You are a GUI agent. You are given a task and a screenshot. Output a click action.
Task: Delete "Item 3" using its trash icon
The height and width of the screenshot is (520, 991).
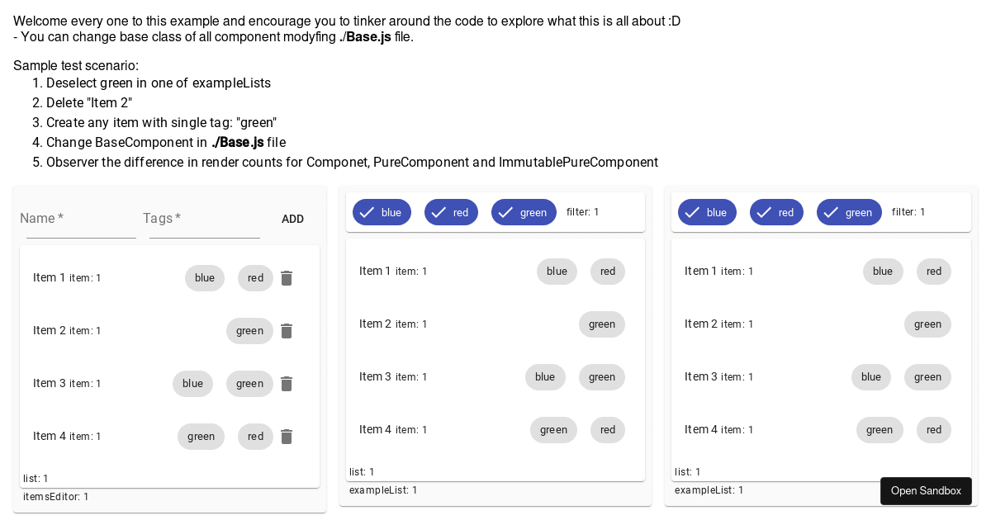(x=287, y=384)
